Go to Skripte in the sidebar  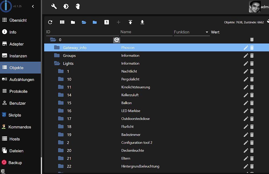15,115
